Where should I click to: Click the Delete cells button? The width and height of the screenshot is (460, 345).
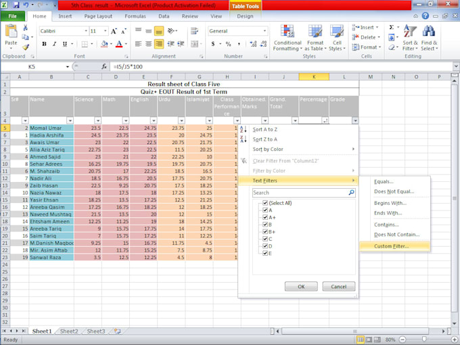(367, 37)
